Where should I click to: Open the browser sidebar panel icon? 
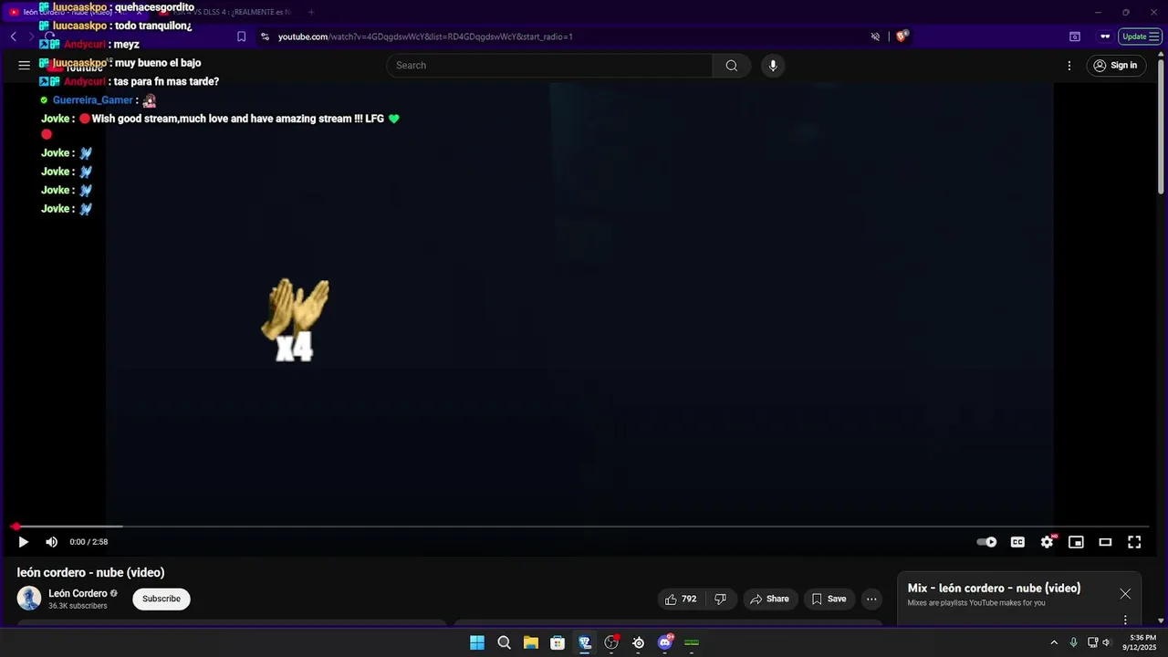tap(1075, 36)
